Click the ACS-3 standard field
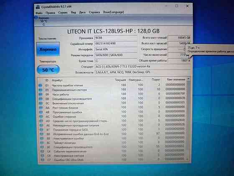This screenshot has width=234, height=176. [x=142, y=67]
